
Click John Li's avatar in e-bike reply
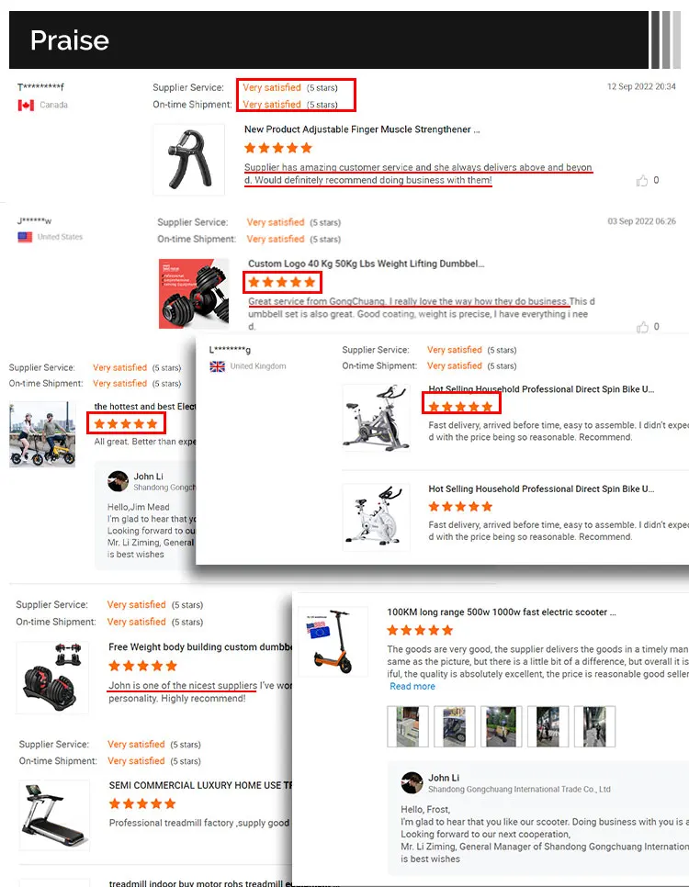(118, 481)
